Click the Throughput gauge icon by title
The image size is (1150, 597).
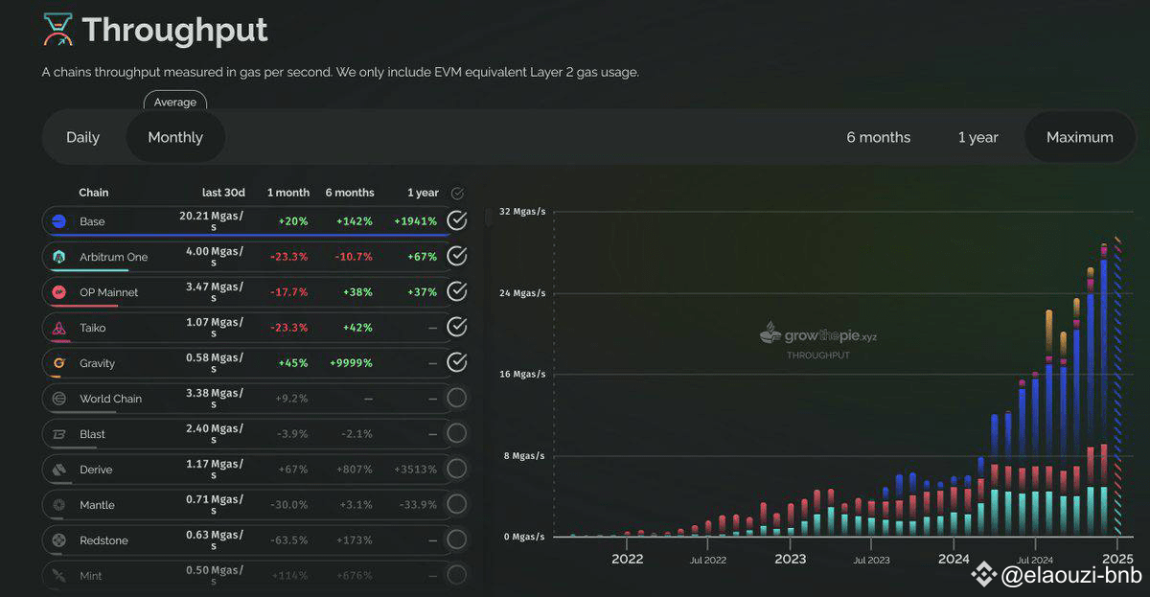[x=57, y=31]
